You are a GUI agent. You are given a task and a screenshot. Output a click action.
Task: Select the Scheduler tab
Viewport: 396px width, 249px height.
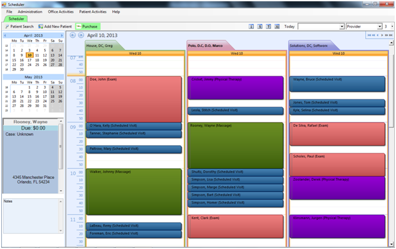(x=16, y=19)
